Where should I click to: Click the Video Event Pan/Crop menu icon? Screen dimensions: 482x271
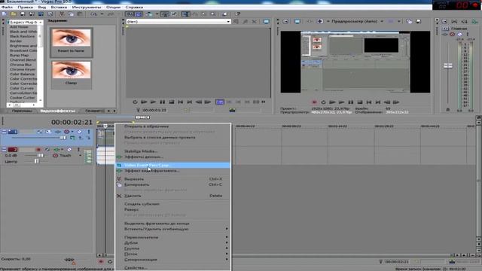[x=119, y=166]
